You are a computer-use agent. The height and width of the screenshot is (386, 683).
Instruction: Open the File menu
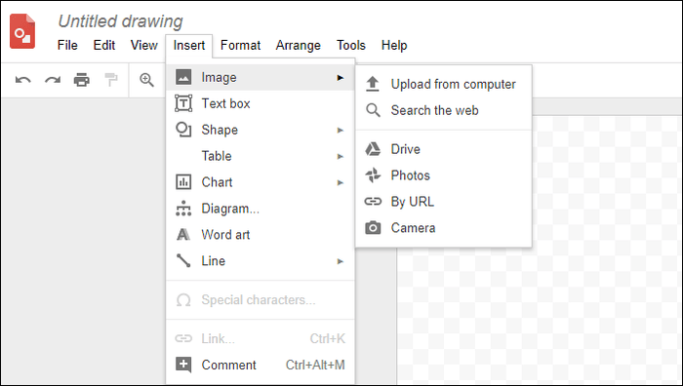tap(67, 45)
